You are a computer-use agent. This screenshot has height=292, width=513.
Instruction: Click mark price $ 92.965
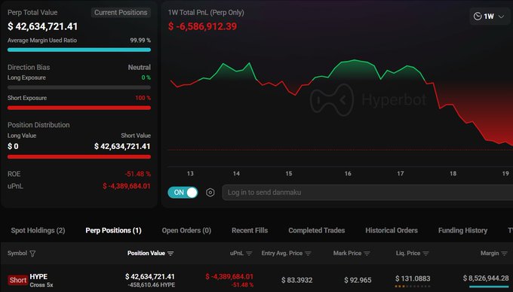(358, 280)
